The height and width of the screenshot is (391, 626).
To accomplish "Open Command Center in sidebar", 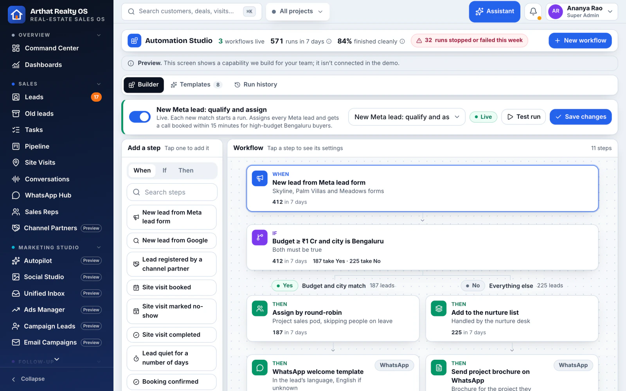I will coord(57,48).
